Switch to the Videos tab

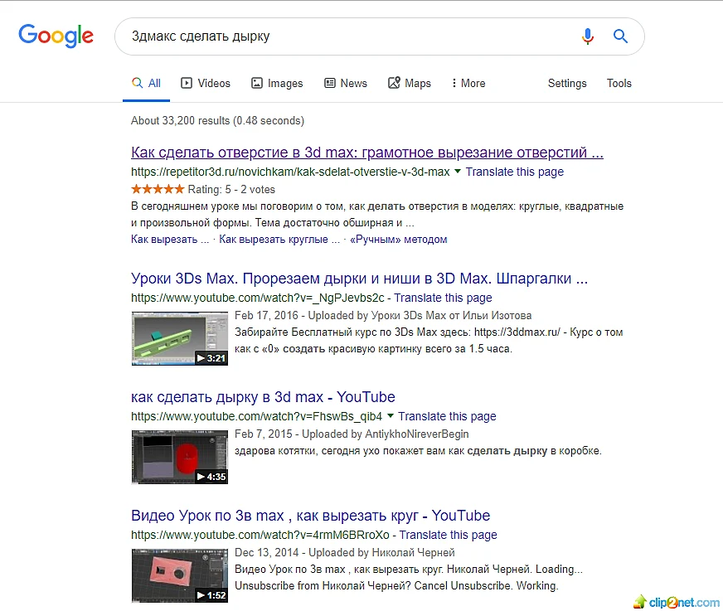point(206,83)
